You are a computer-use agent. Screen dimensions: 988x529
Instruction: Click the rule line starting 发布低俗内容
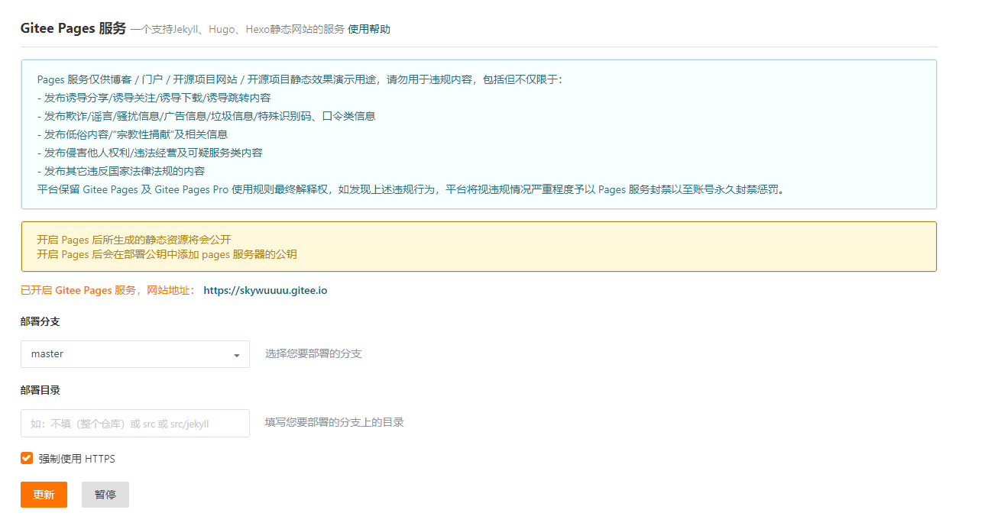pos(132,134)
